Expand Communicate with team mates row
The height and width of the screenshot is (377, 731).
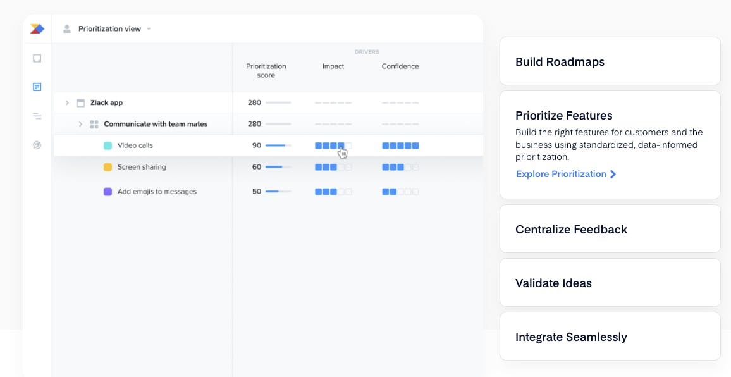pos(80,124)
